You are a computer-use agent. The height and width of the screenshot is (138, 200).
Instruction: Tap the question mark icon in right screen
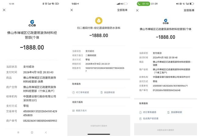point(141,112)
